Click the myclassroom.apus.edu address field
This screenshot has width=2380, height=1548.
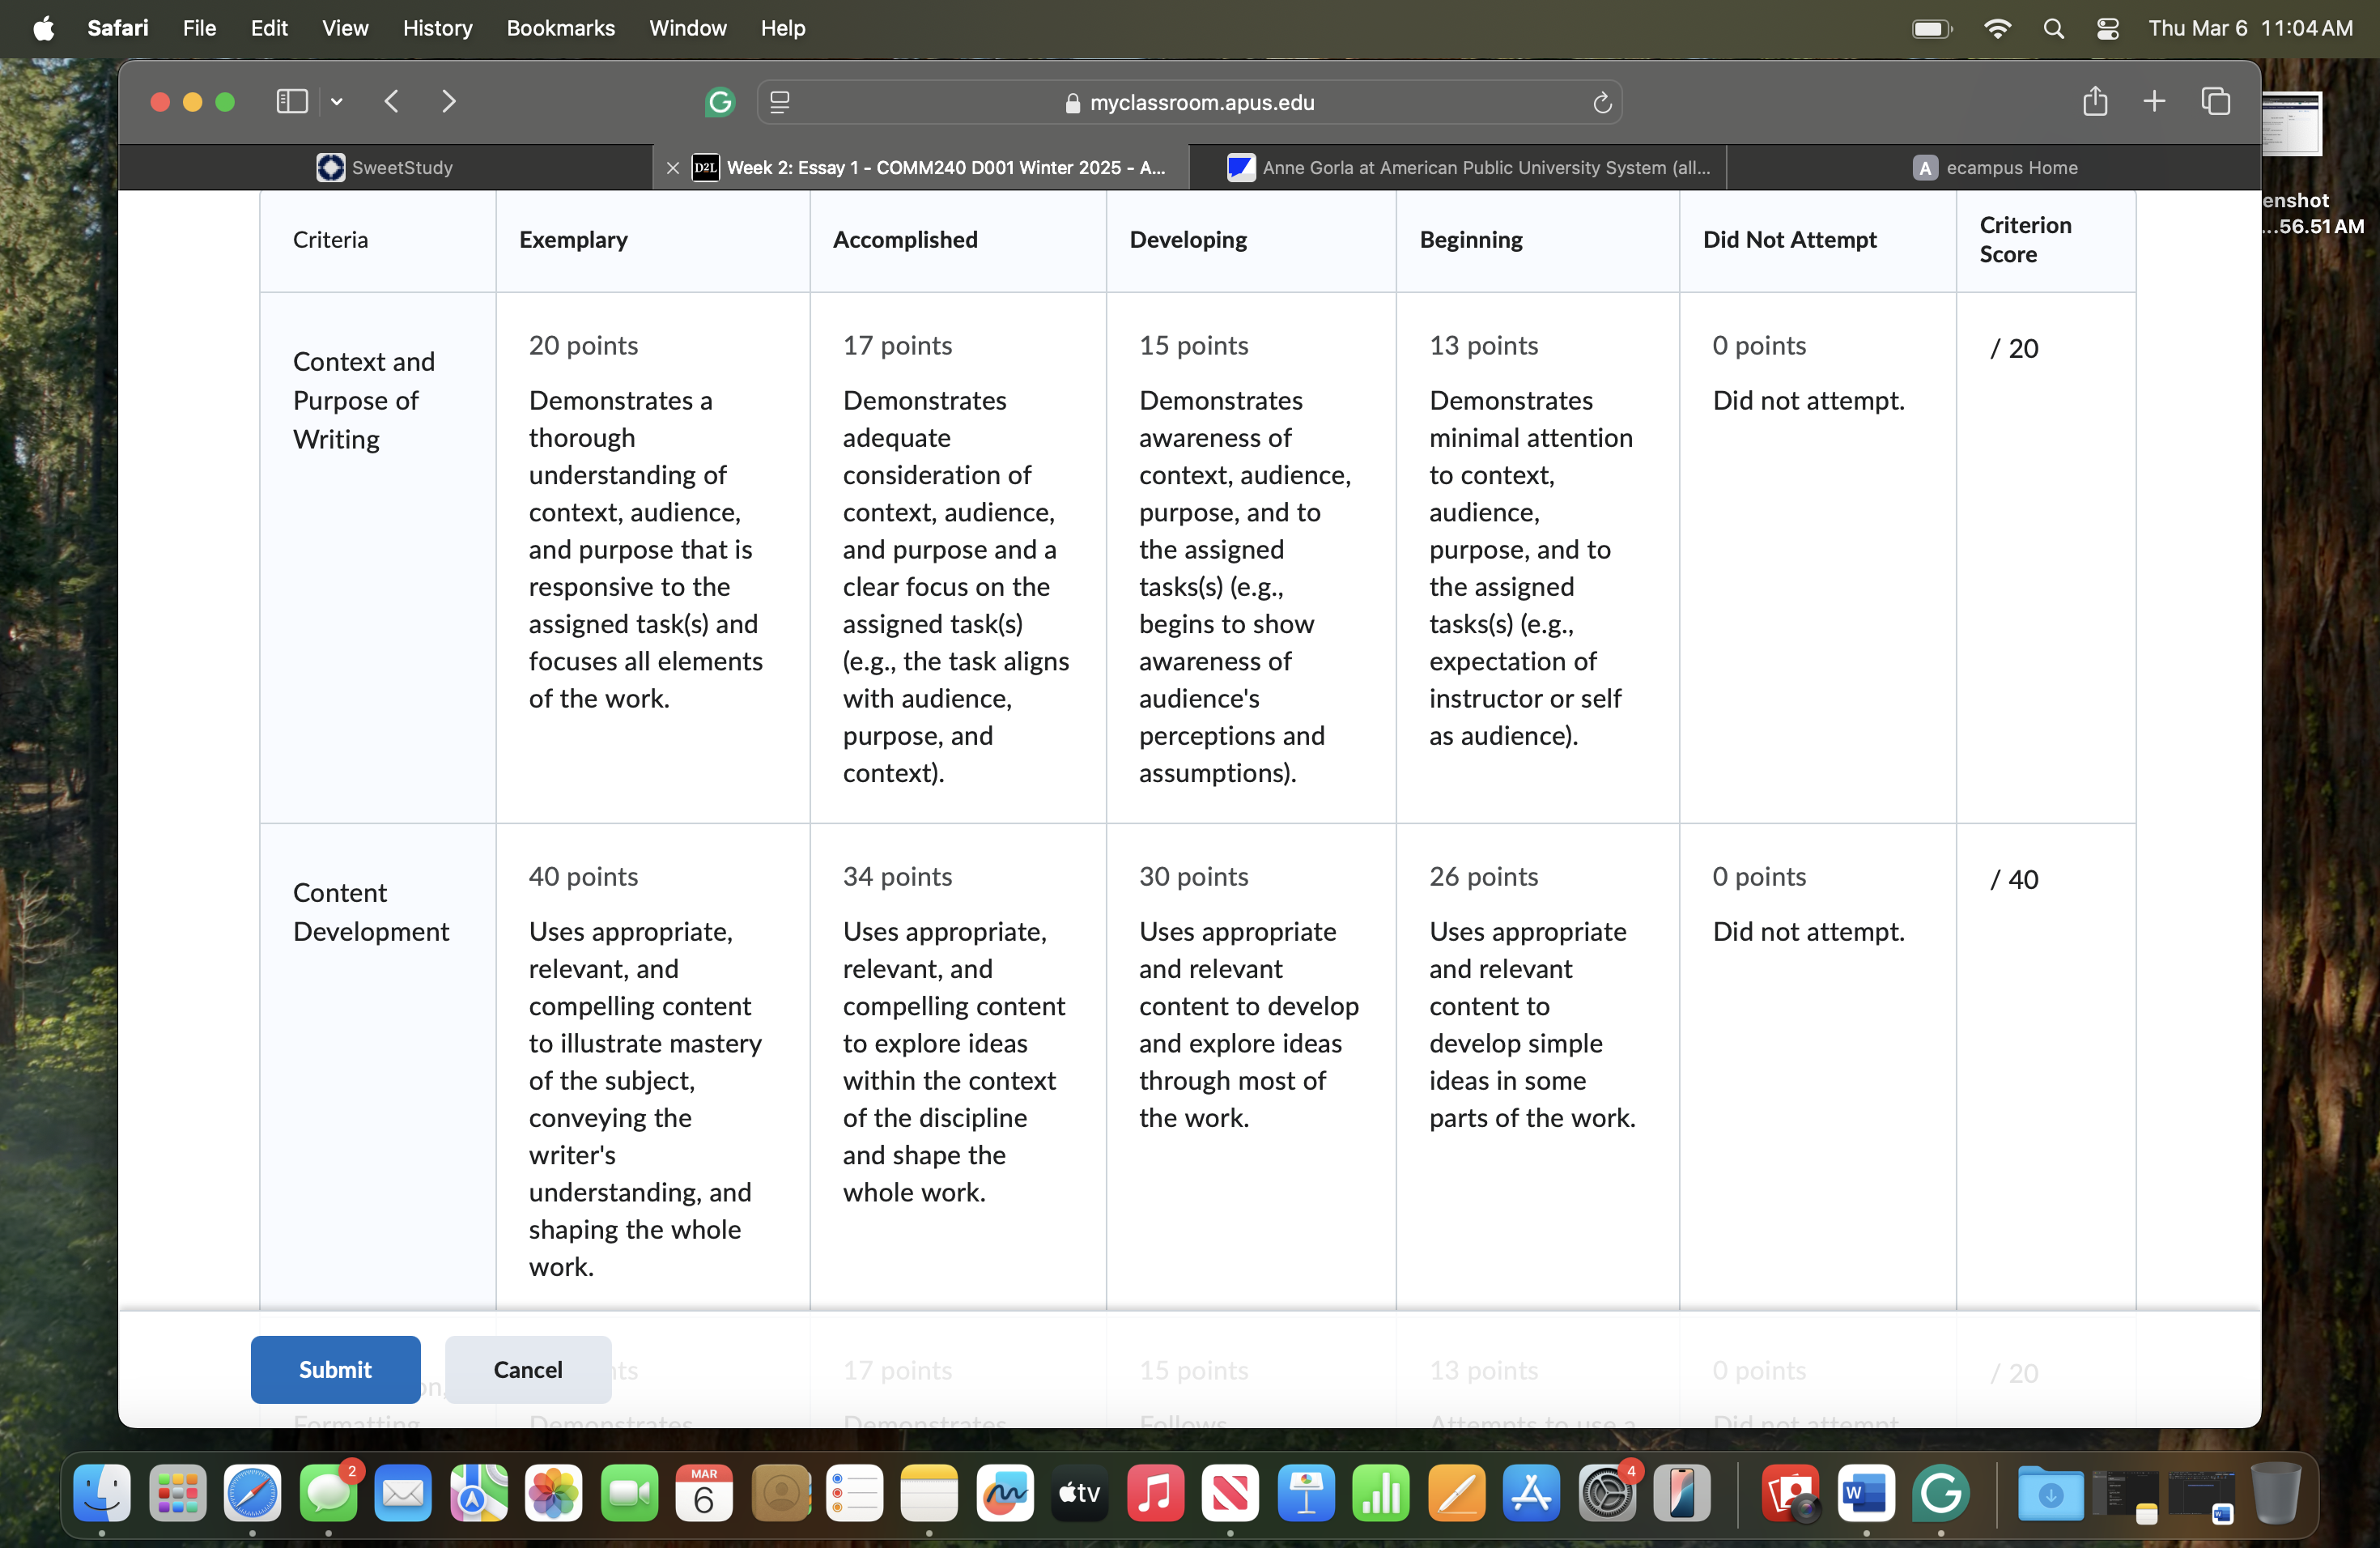(x=1189, y=102)
